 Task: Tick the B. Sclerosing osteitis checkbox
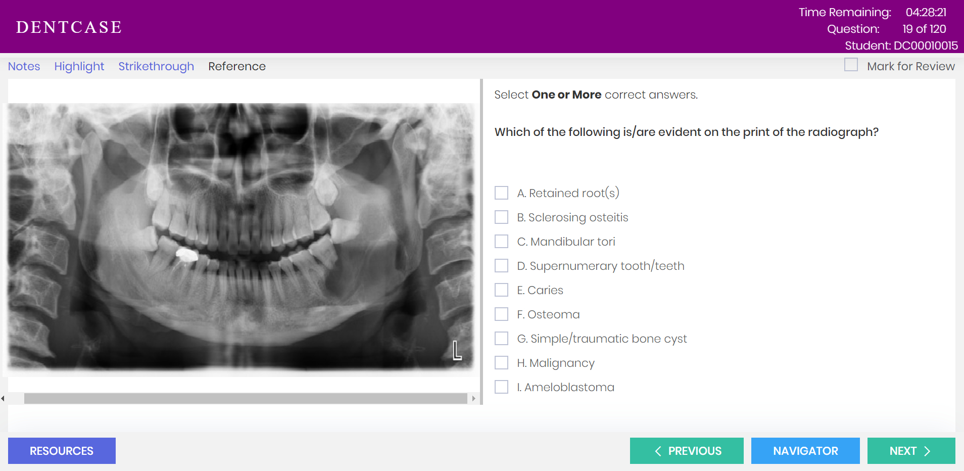click(x=501, y=217)
